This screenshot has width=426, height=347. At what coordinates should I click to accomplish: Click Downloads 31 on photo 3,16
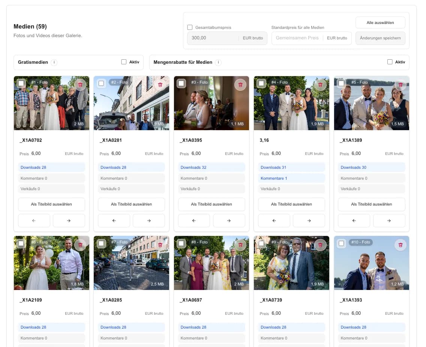tap(291, 167)
